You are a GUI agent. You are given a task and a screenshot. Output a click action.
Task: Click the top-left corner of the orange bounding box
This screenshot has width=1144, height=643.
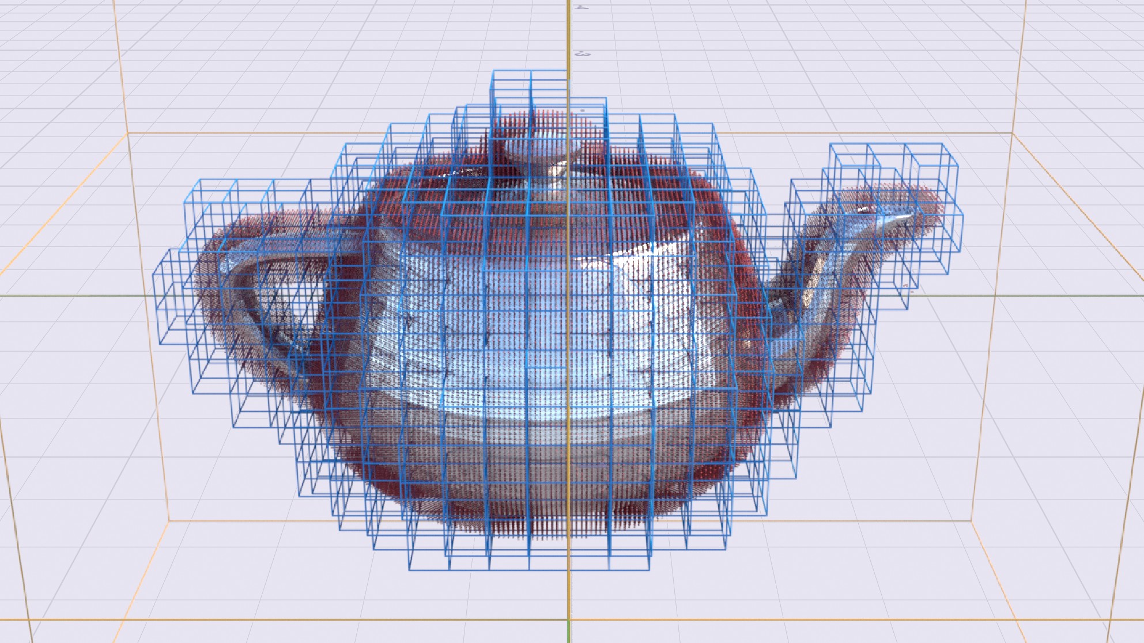point(128,134)
